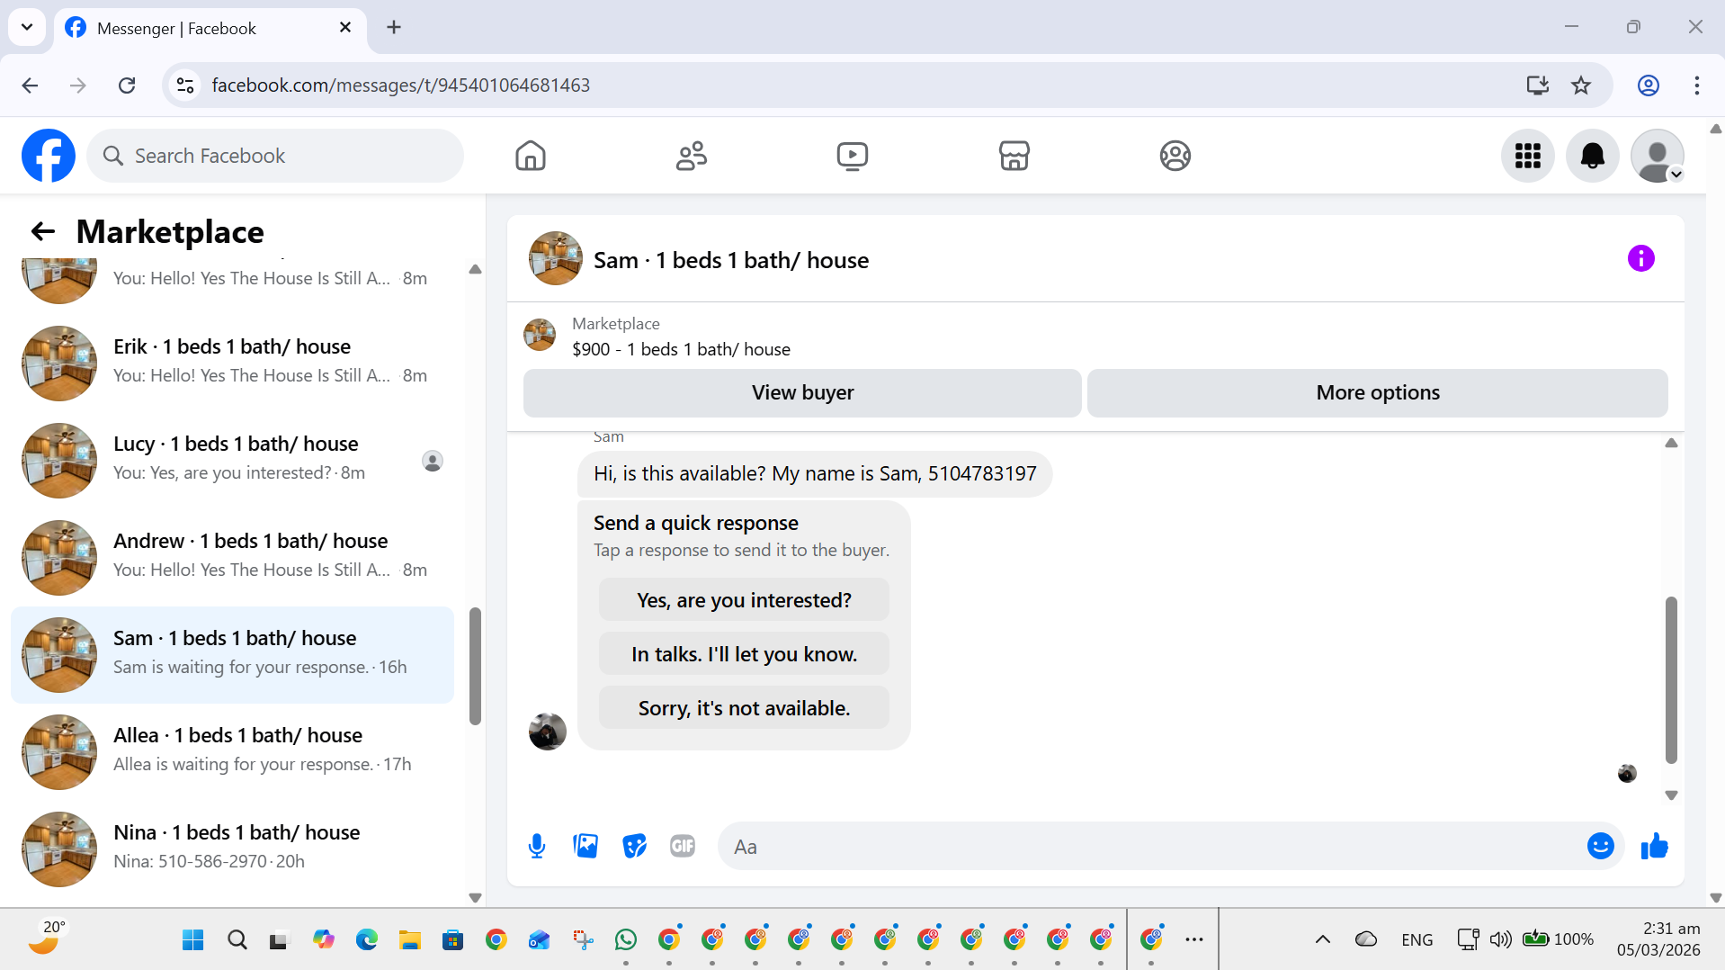Image resolution: width=1725 pixels, height=970 pixels.
Task: Click Lucy's seen indicator avatar
Action: [433, 462]
